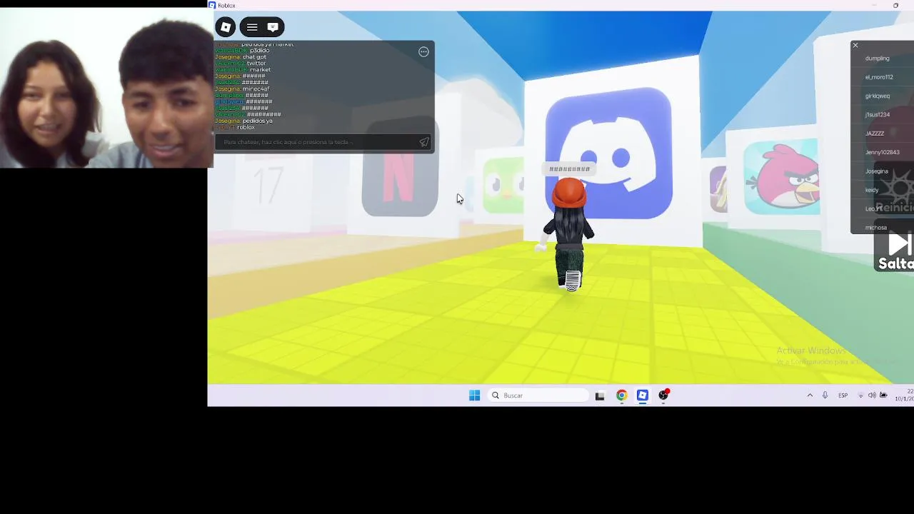Open Google Chrome from the taskbar

[x=622, y=395]
